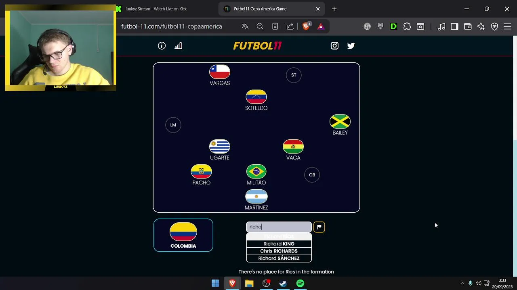Open the Futbol11 Twitter link

click(351, 46)
